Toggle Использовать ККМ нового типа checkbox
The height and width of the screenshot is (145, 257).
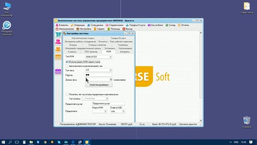pyautogui.click(x=67, y=62)
